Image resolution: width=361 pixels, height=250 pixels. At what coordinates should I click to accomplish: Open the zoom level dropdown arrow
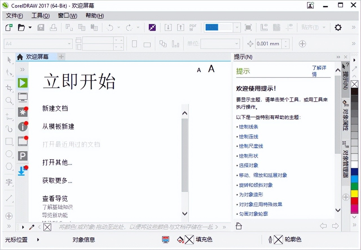pos(237,28)
